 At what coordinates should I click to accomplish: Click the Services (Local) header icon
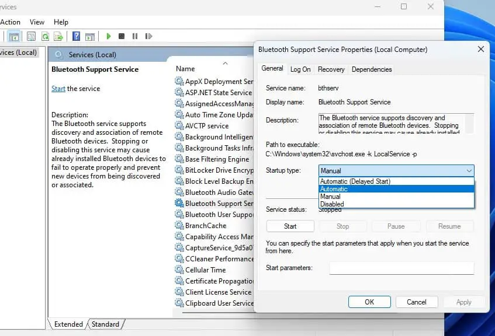click(x=58, y=55)
